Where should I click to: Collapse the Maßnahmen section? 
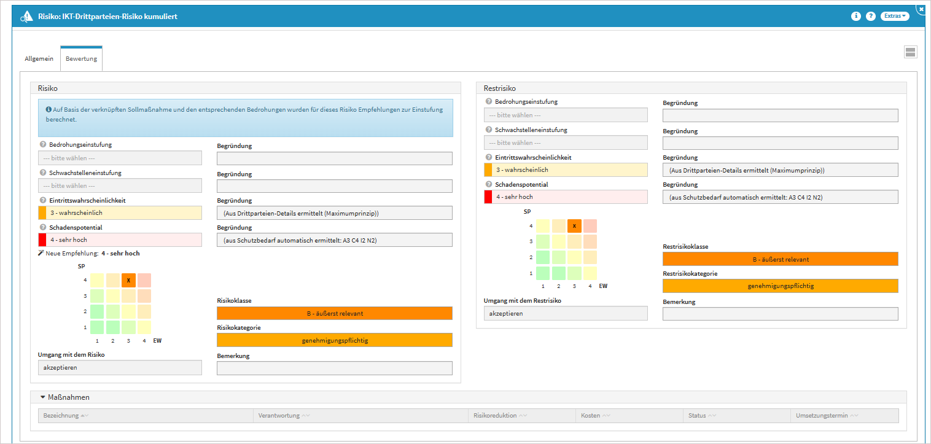click(x=43, y=397)
